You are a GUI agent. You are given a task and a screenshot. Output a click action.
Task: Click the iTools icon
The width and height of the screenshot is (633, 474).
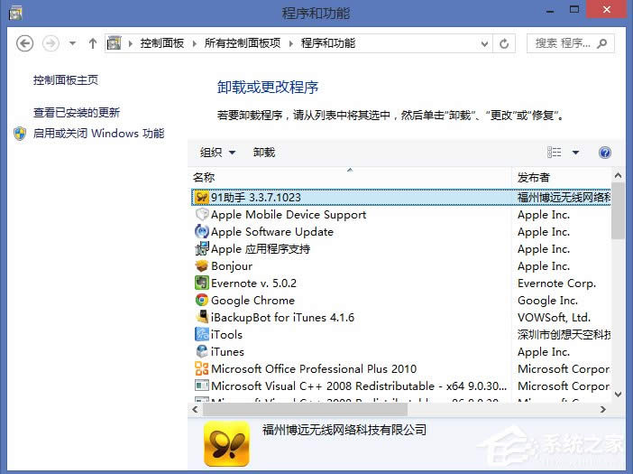click(x=201, y=335)
